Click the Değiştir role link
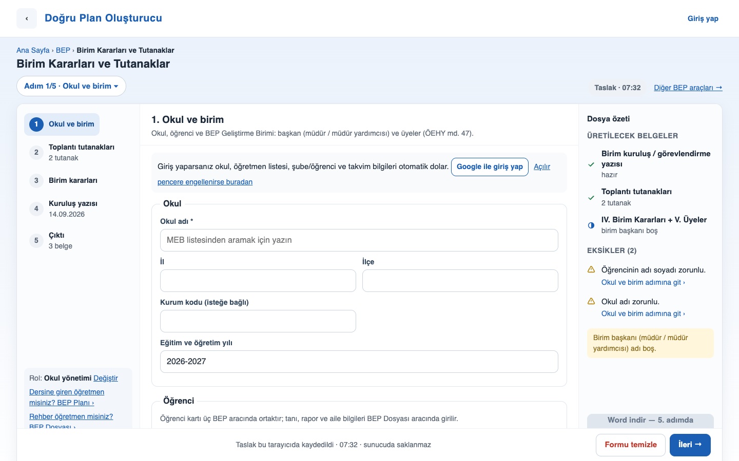This screenshot has width=739, height=461. (106, 378)
